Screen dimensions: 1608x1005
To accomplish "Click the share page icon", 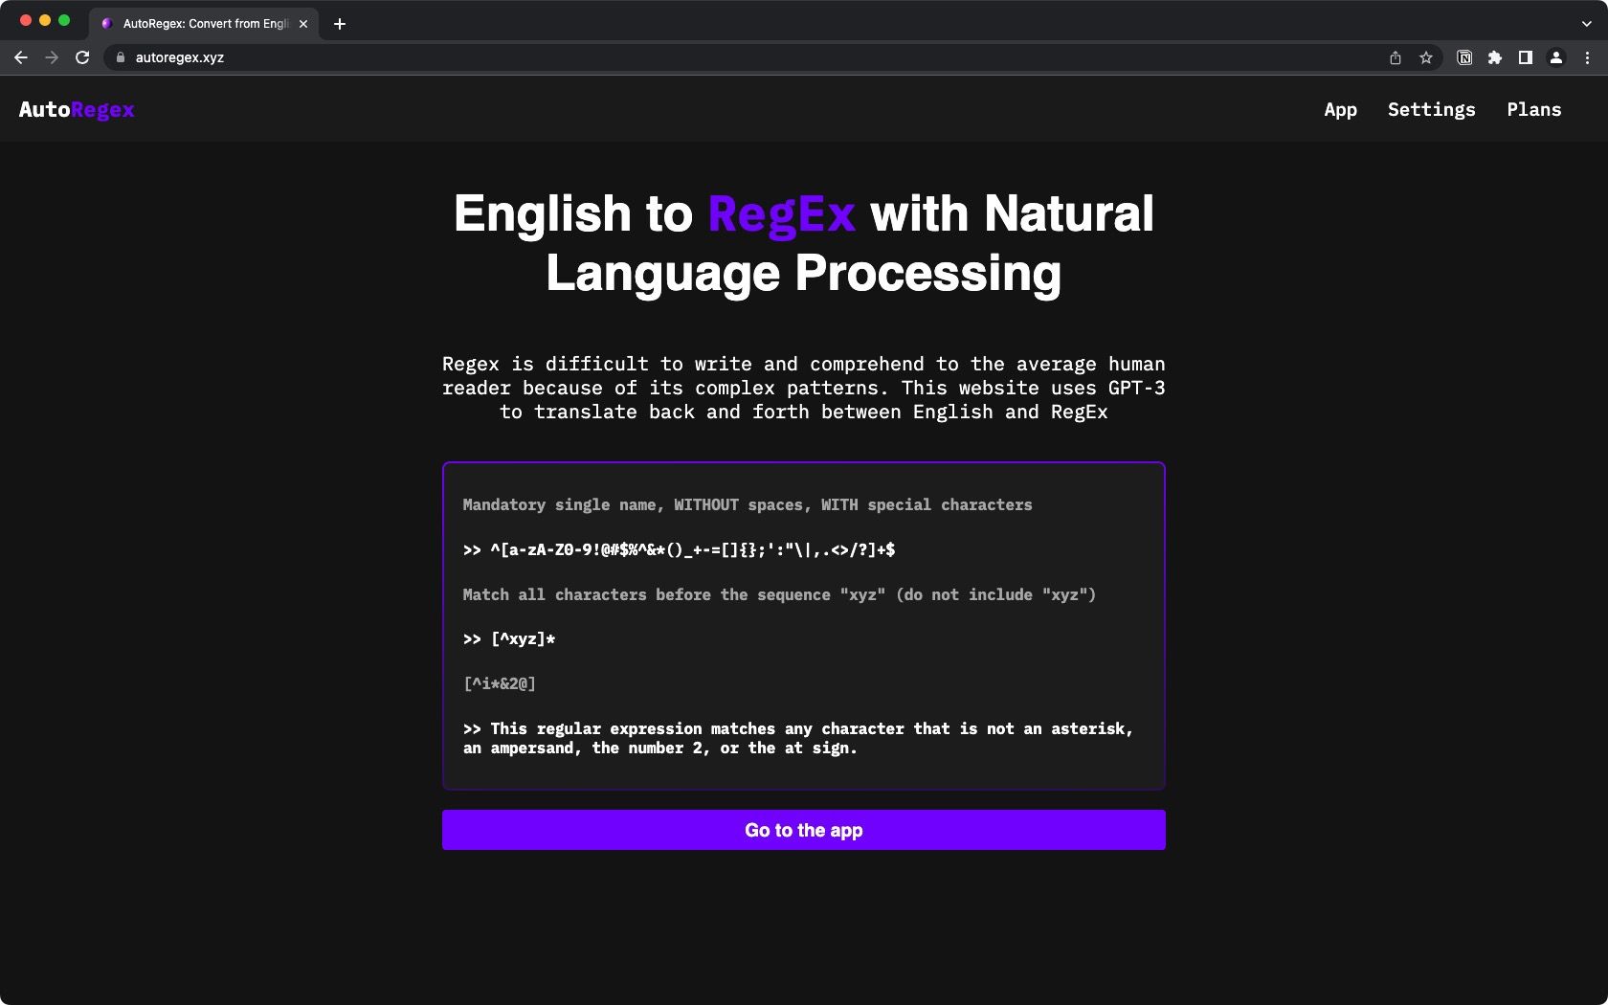I will [x=1396, y=57].
